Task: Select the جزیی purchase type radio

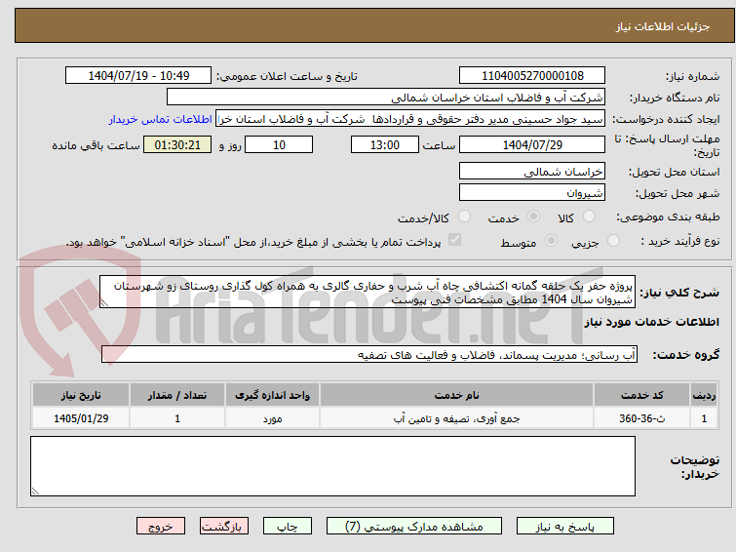Action: pyautogui.click(x=613, y=241)
